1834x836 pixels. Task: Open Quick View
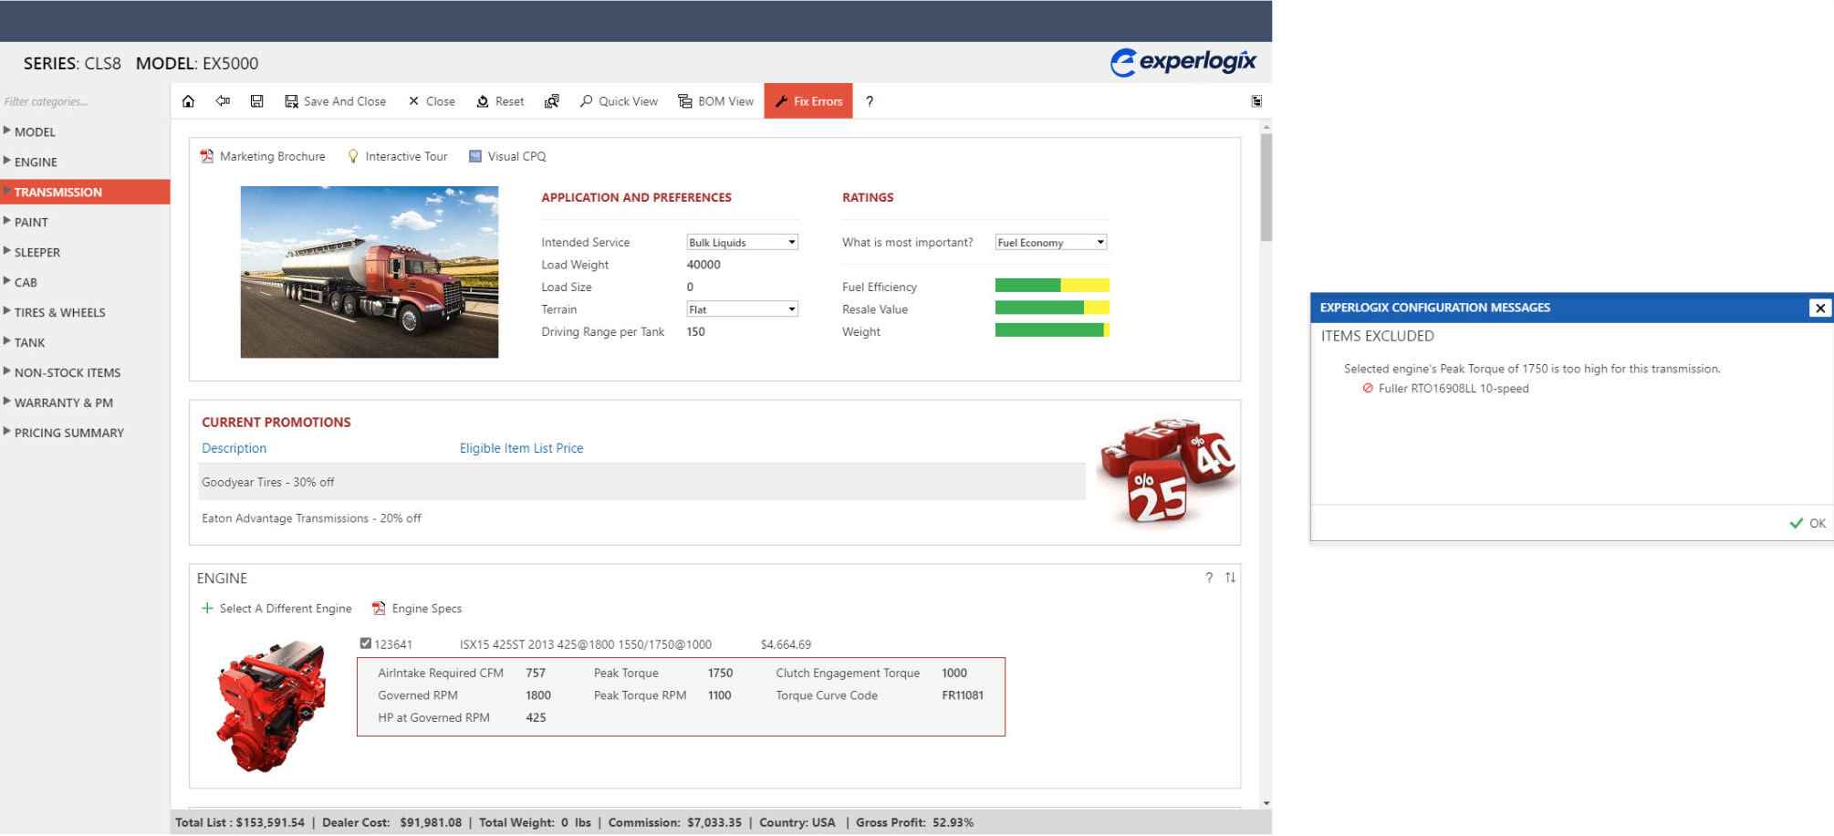tap(619, 100)
